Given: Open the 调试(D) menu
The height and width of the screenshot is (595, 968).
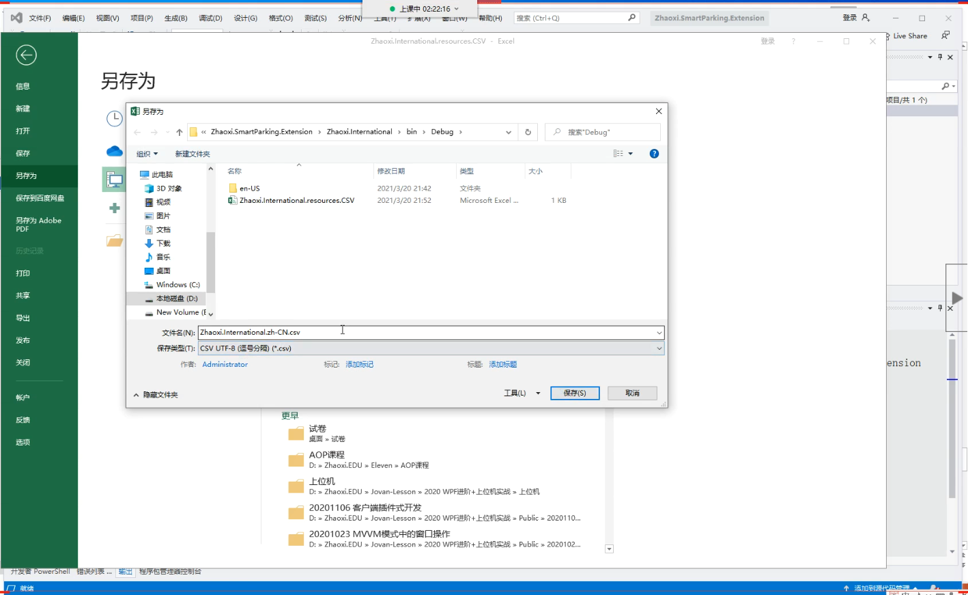Looking at the screenshot, I should (x=210, y=18).
